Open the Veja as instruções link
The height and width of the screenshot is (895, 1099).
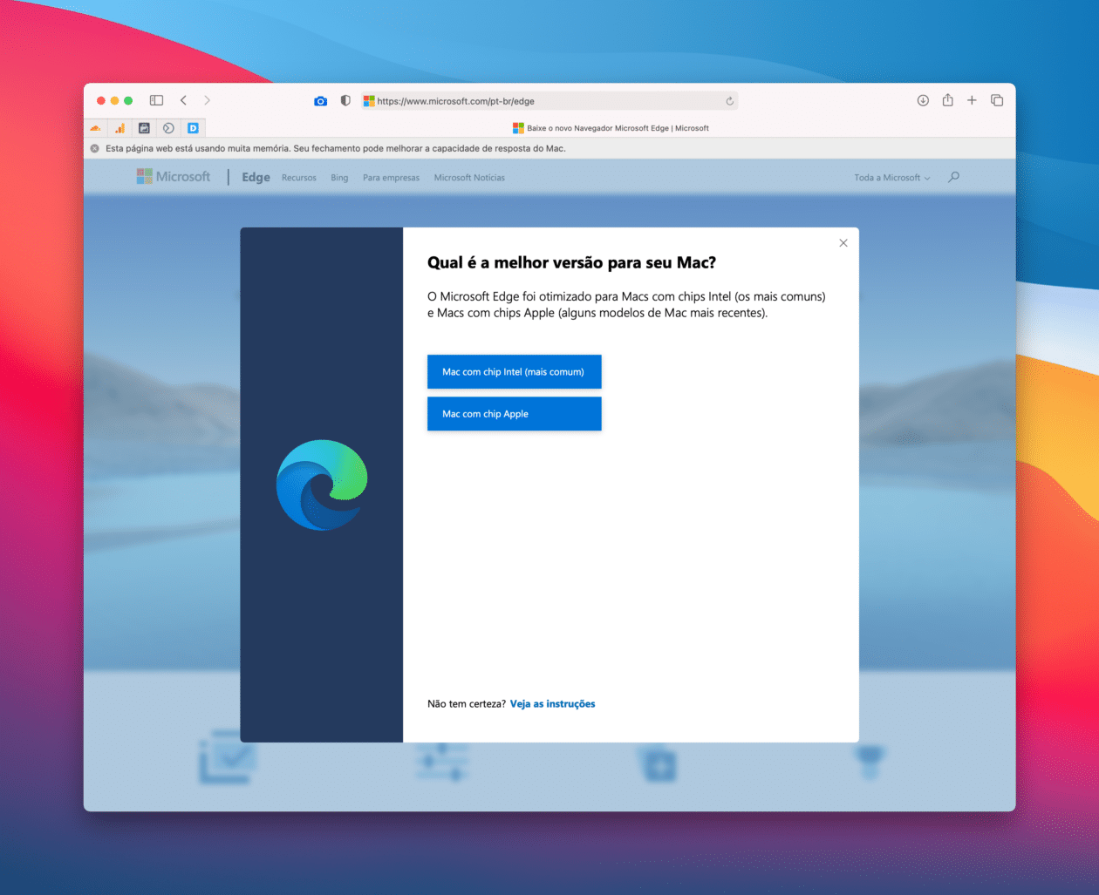pos(552,703)
